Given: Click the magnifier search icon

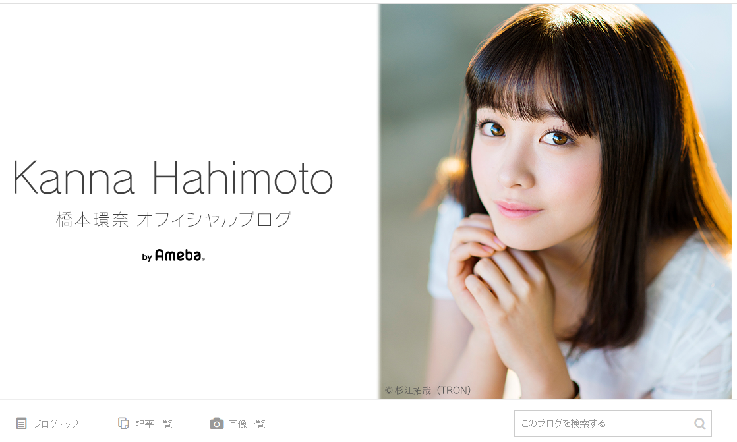Looking at the screenshot, I should [x=700, y=423].
